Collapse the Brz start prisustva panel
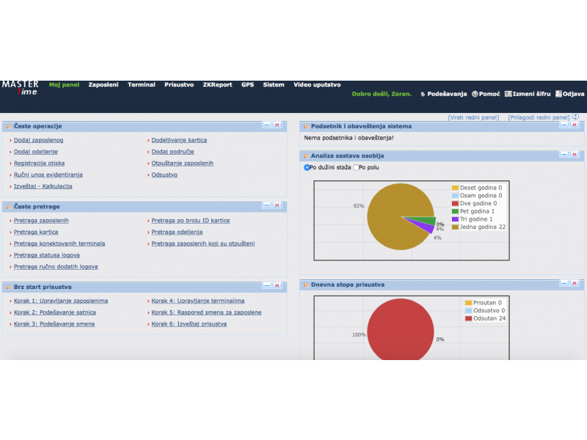 tap(267, 286)
